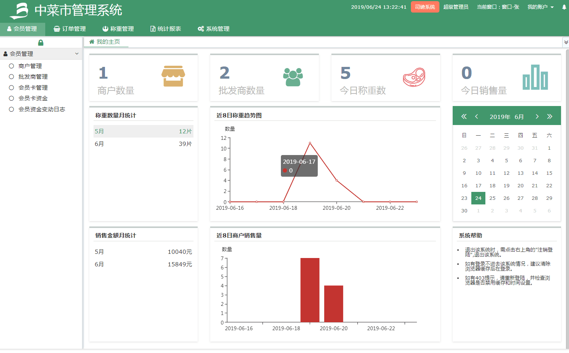Click the peak data point on 称重趋势 line chart
The image size is (569, 353).
310,143
